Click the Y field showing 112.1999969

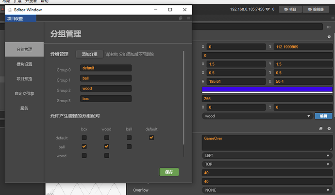click(303, 47)
